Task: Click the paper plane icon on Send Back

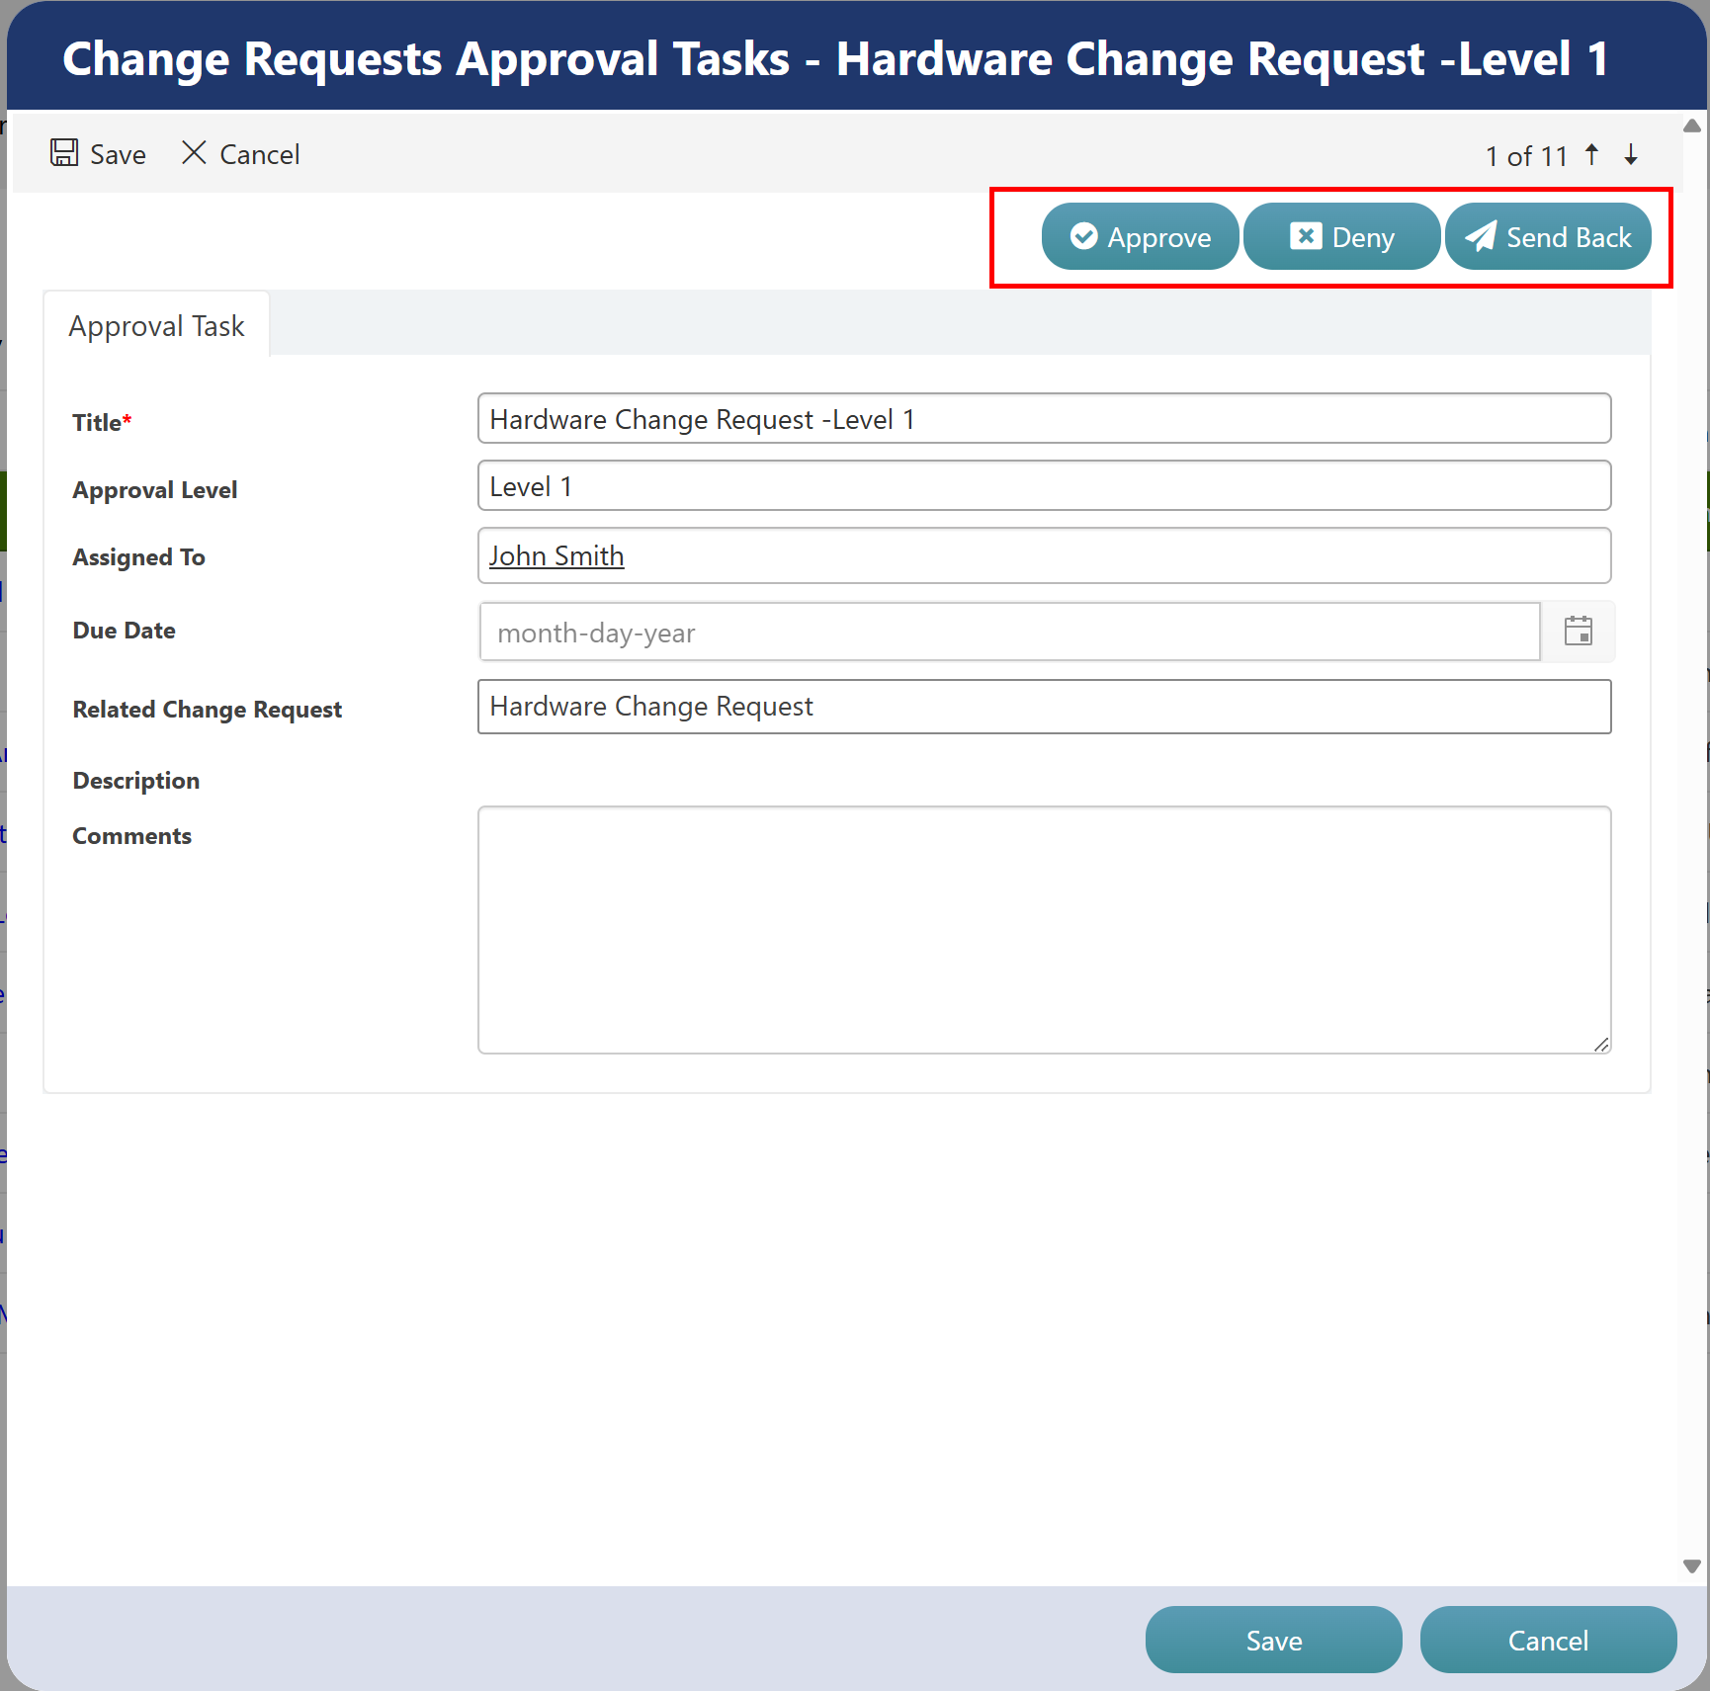Action: tap(1482, 236)
